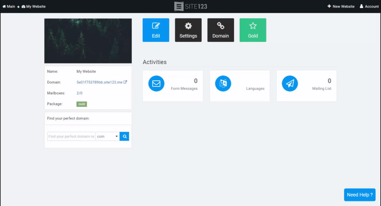Open the Need Help ? chat button
381x206 pixels.
tap(360, 195)
